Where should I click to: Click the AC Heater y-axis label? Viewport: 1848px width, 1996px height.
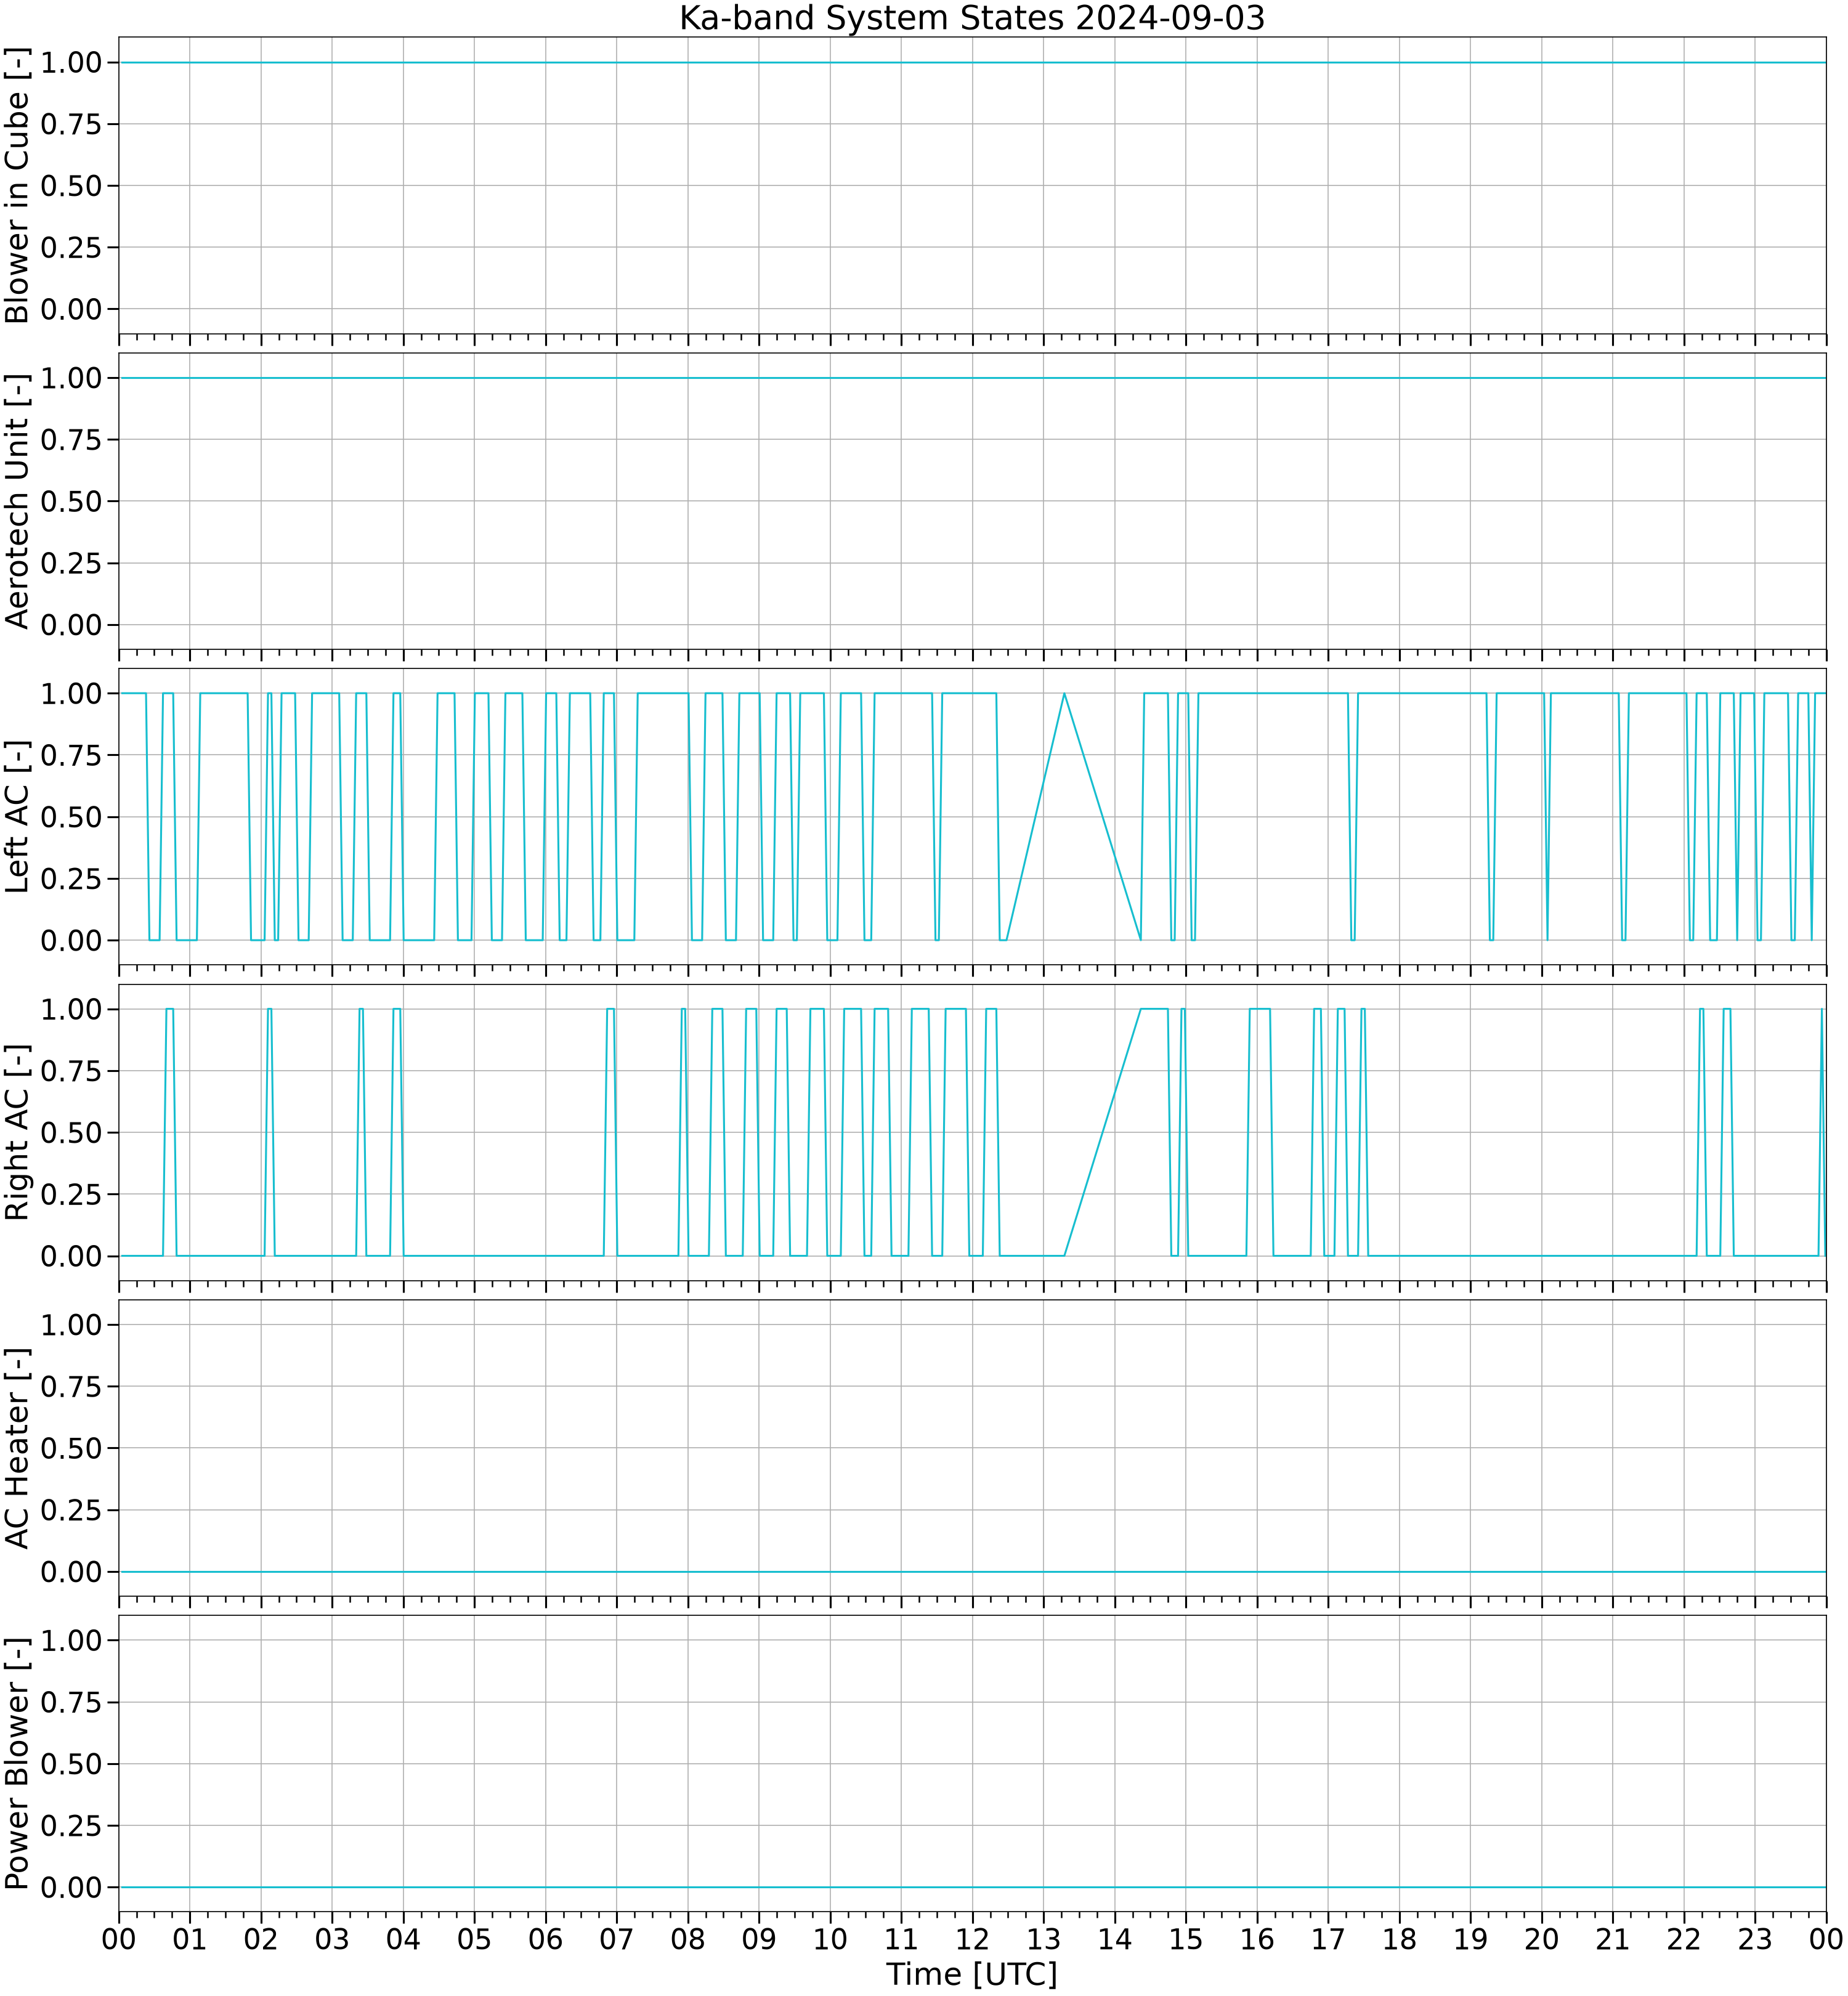pos(18,1448)
